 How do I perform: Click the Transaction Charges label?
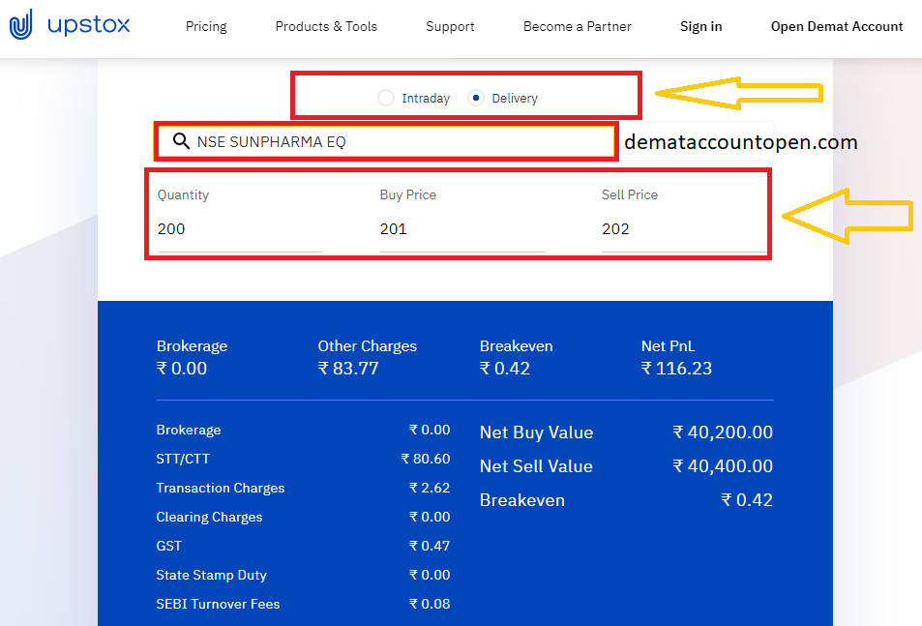[221, 488]
